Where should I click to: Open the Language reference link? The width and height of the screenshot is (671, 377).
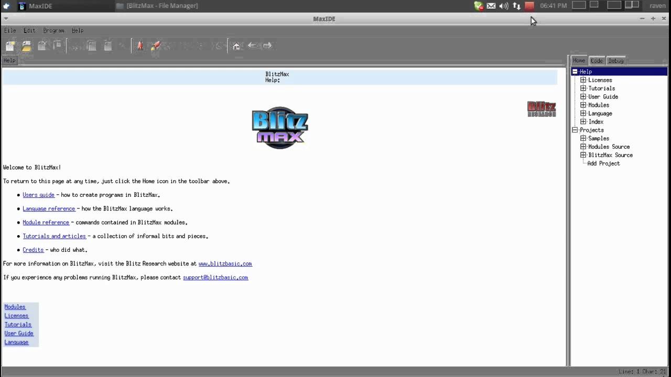click(x=49, y=208)
